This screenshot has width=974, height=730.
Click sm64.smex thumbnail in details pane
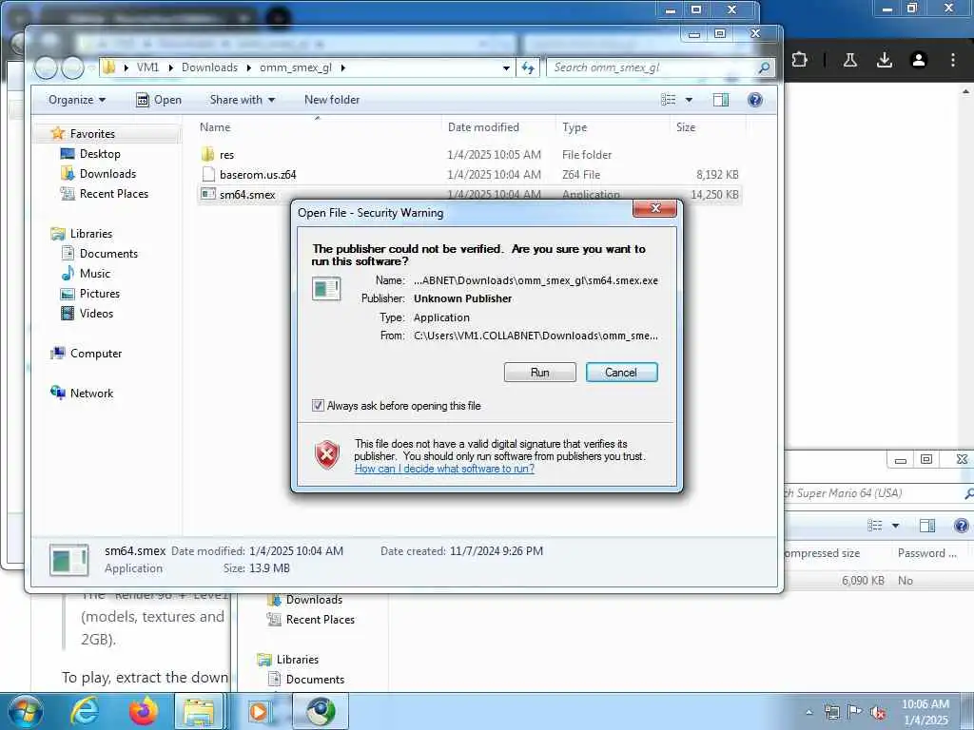point(68,560)
